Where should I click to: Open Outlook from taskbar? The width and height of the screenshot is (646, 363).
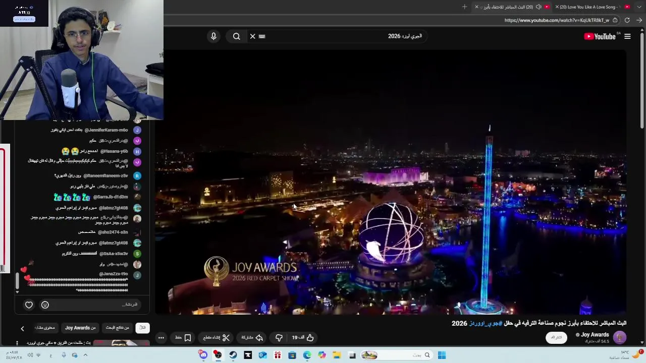tap(262, 355)
